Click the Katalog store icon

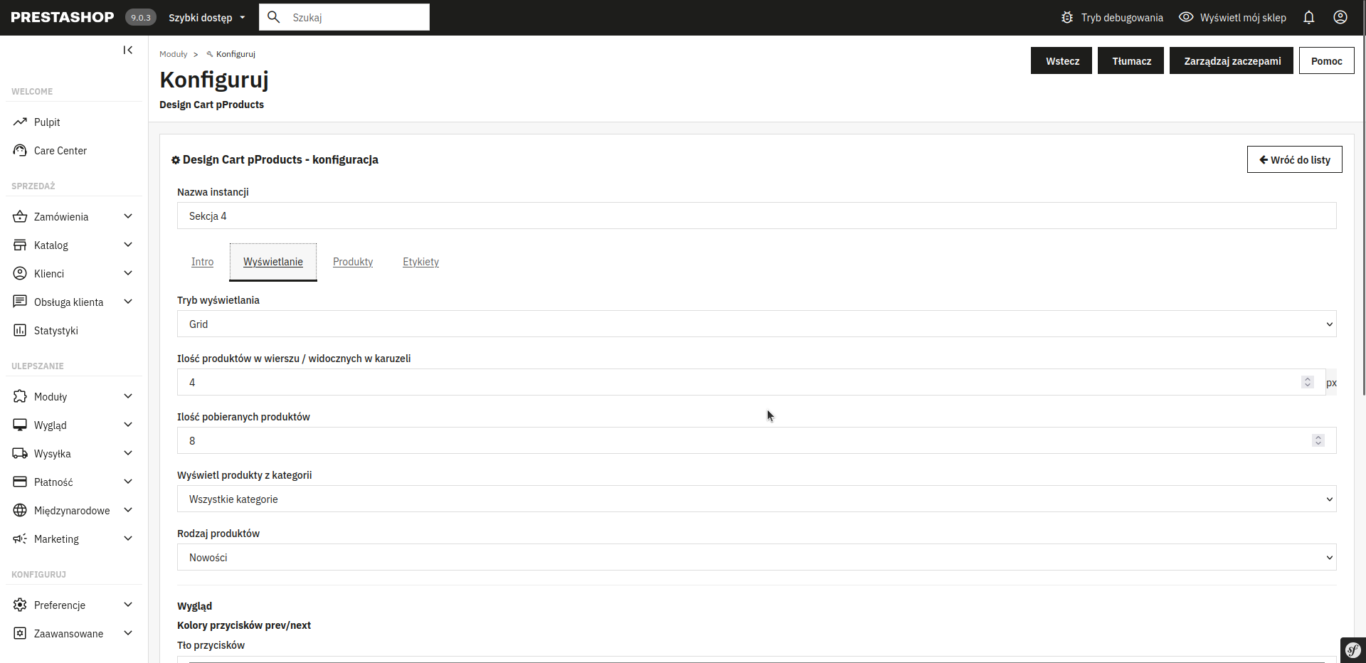(x=20, y=245)
